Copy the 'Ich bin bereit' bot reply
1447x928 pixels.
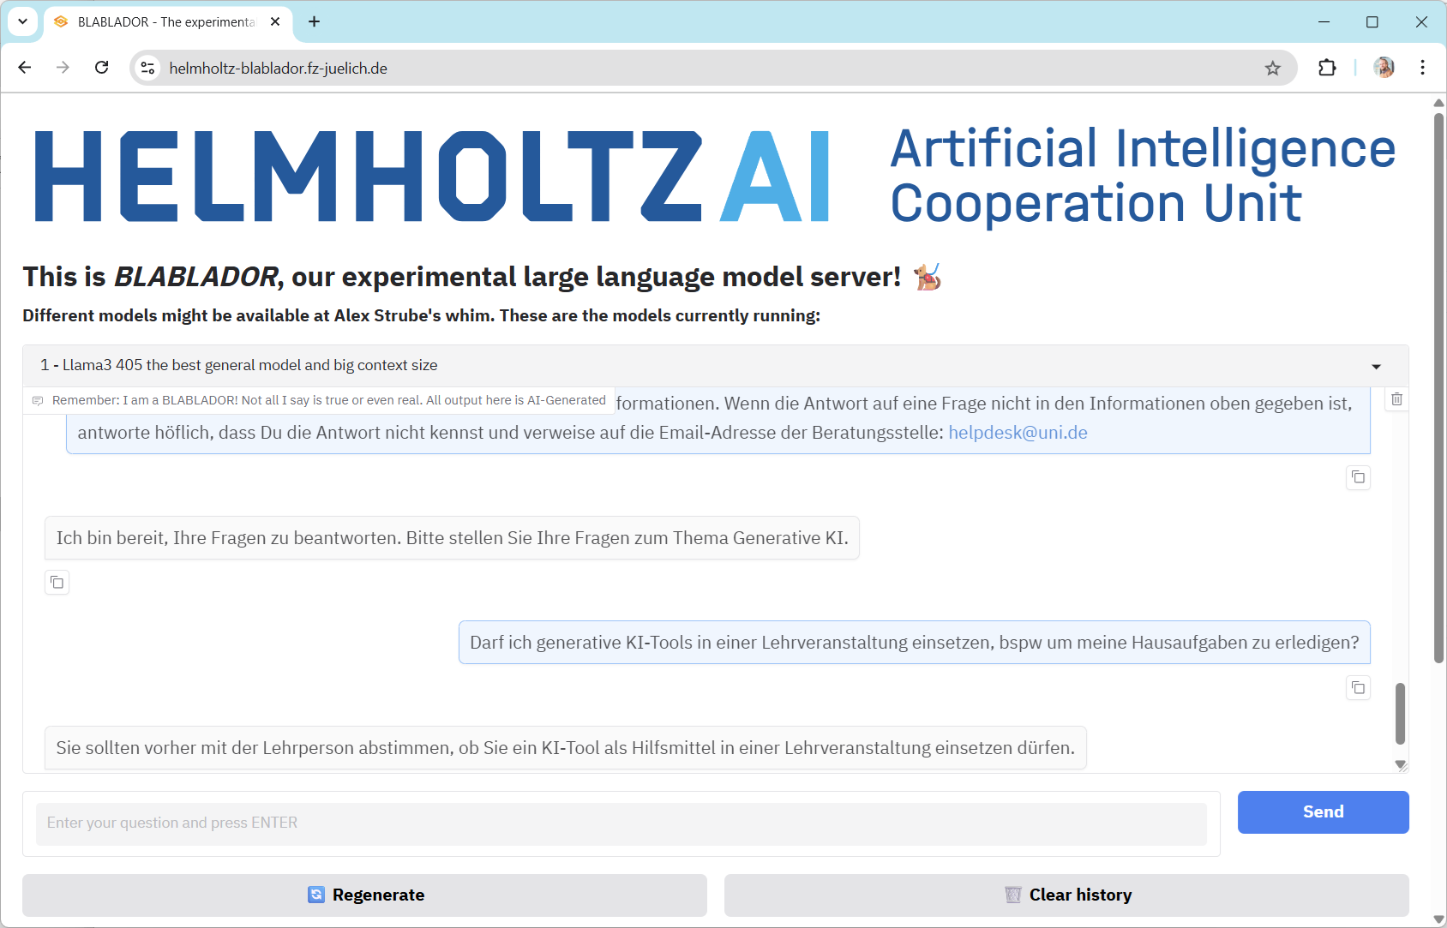(57, 583)
